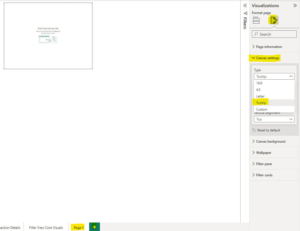Click the Reset to default arrow icon
This screenshot has width=300, height=231.
pos(254,130)
